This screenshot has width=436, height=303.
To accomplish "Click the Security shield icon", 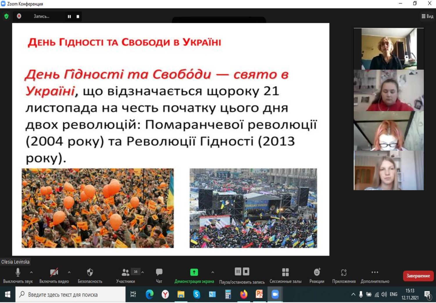I will (90, 273).
